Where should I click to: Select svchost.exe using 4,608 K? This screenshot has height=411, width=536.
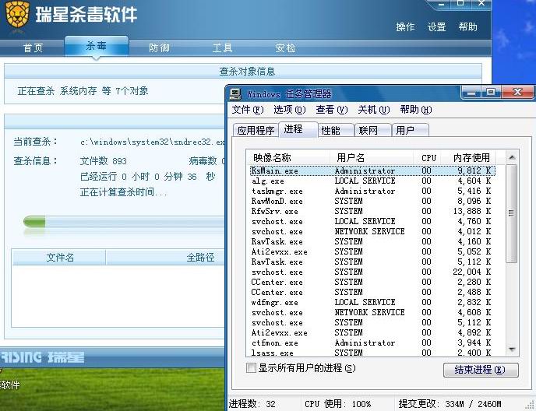click(372, 312)
